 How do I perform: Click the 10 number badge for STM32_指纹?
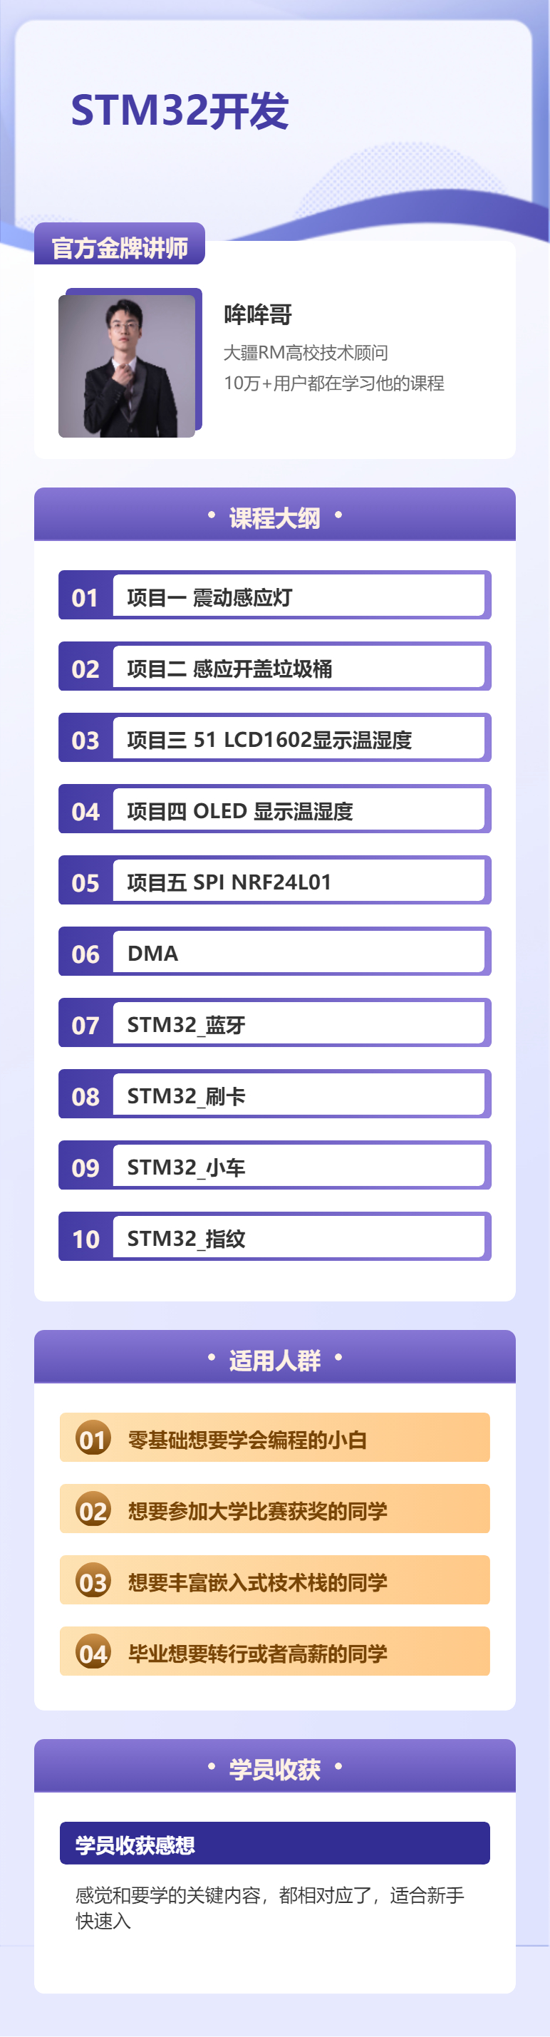[x=85, y=1237]
